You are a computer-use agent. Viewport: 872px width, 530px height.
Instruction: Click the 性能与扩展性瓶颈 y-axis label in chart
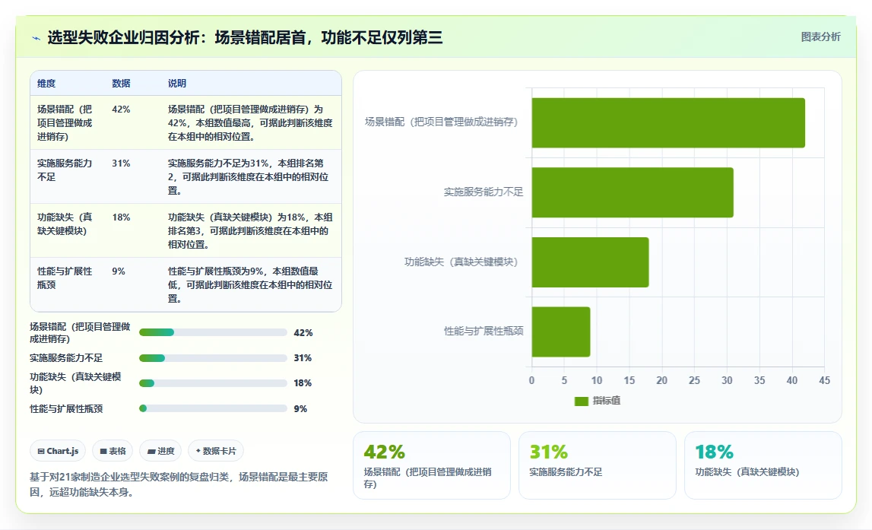484,332
